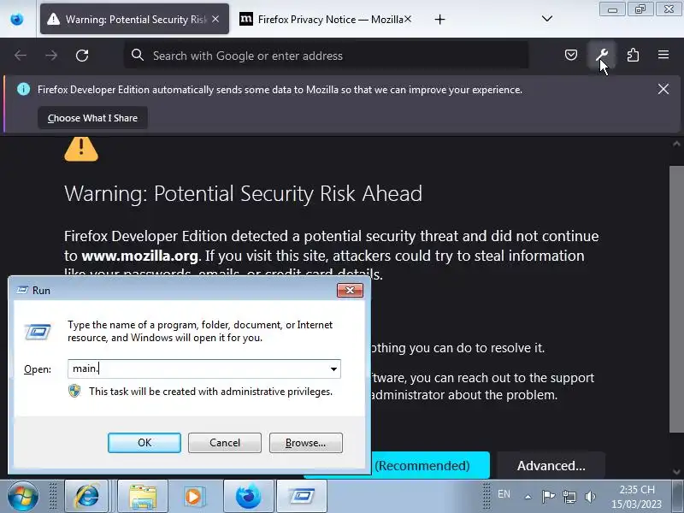
Task: Click the yellow warning triangle icon
Action: 81,149
